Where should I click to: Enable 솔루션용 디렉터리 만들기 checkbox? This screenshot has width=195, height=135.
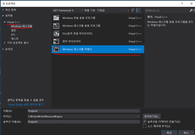[145, 121]
